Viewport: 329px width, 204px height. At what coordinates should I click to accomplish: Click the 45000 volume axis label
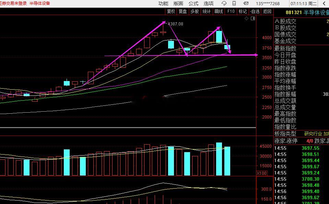(266, 146)
